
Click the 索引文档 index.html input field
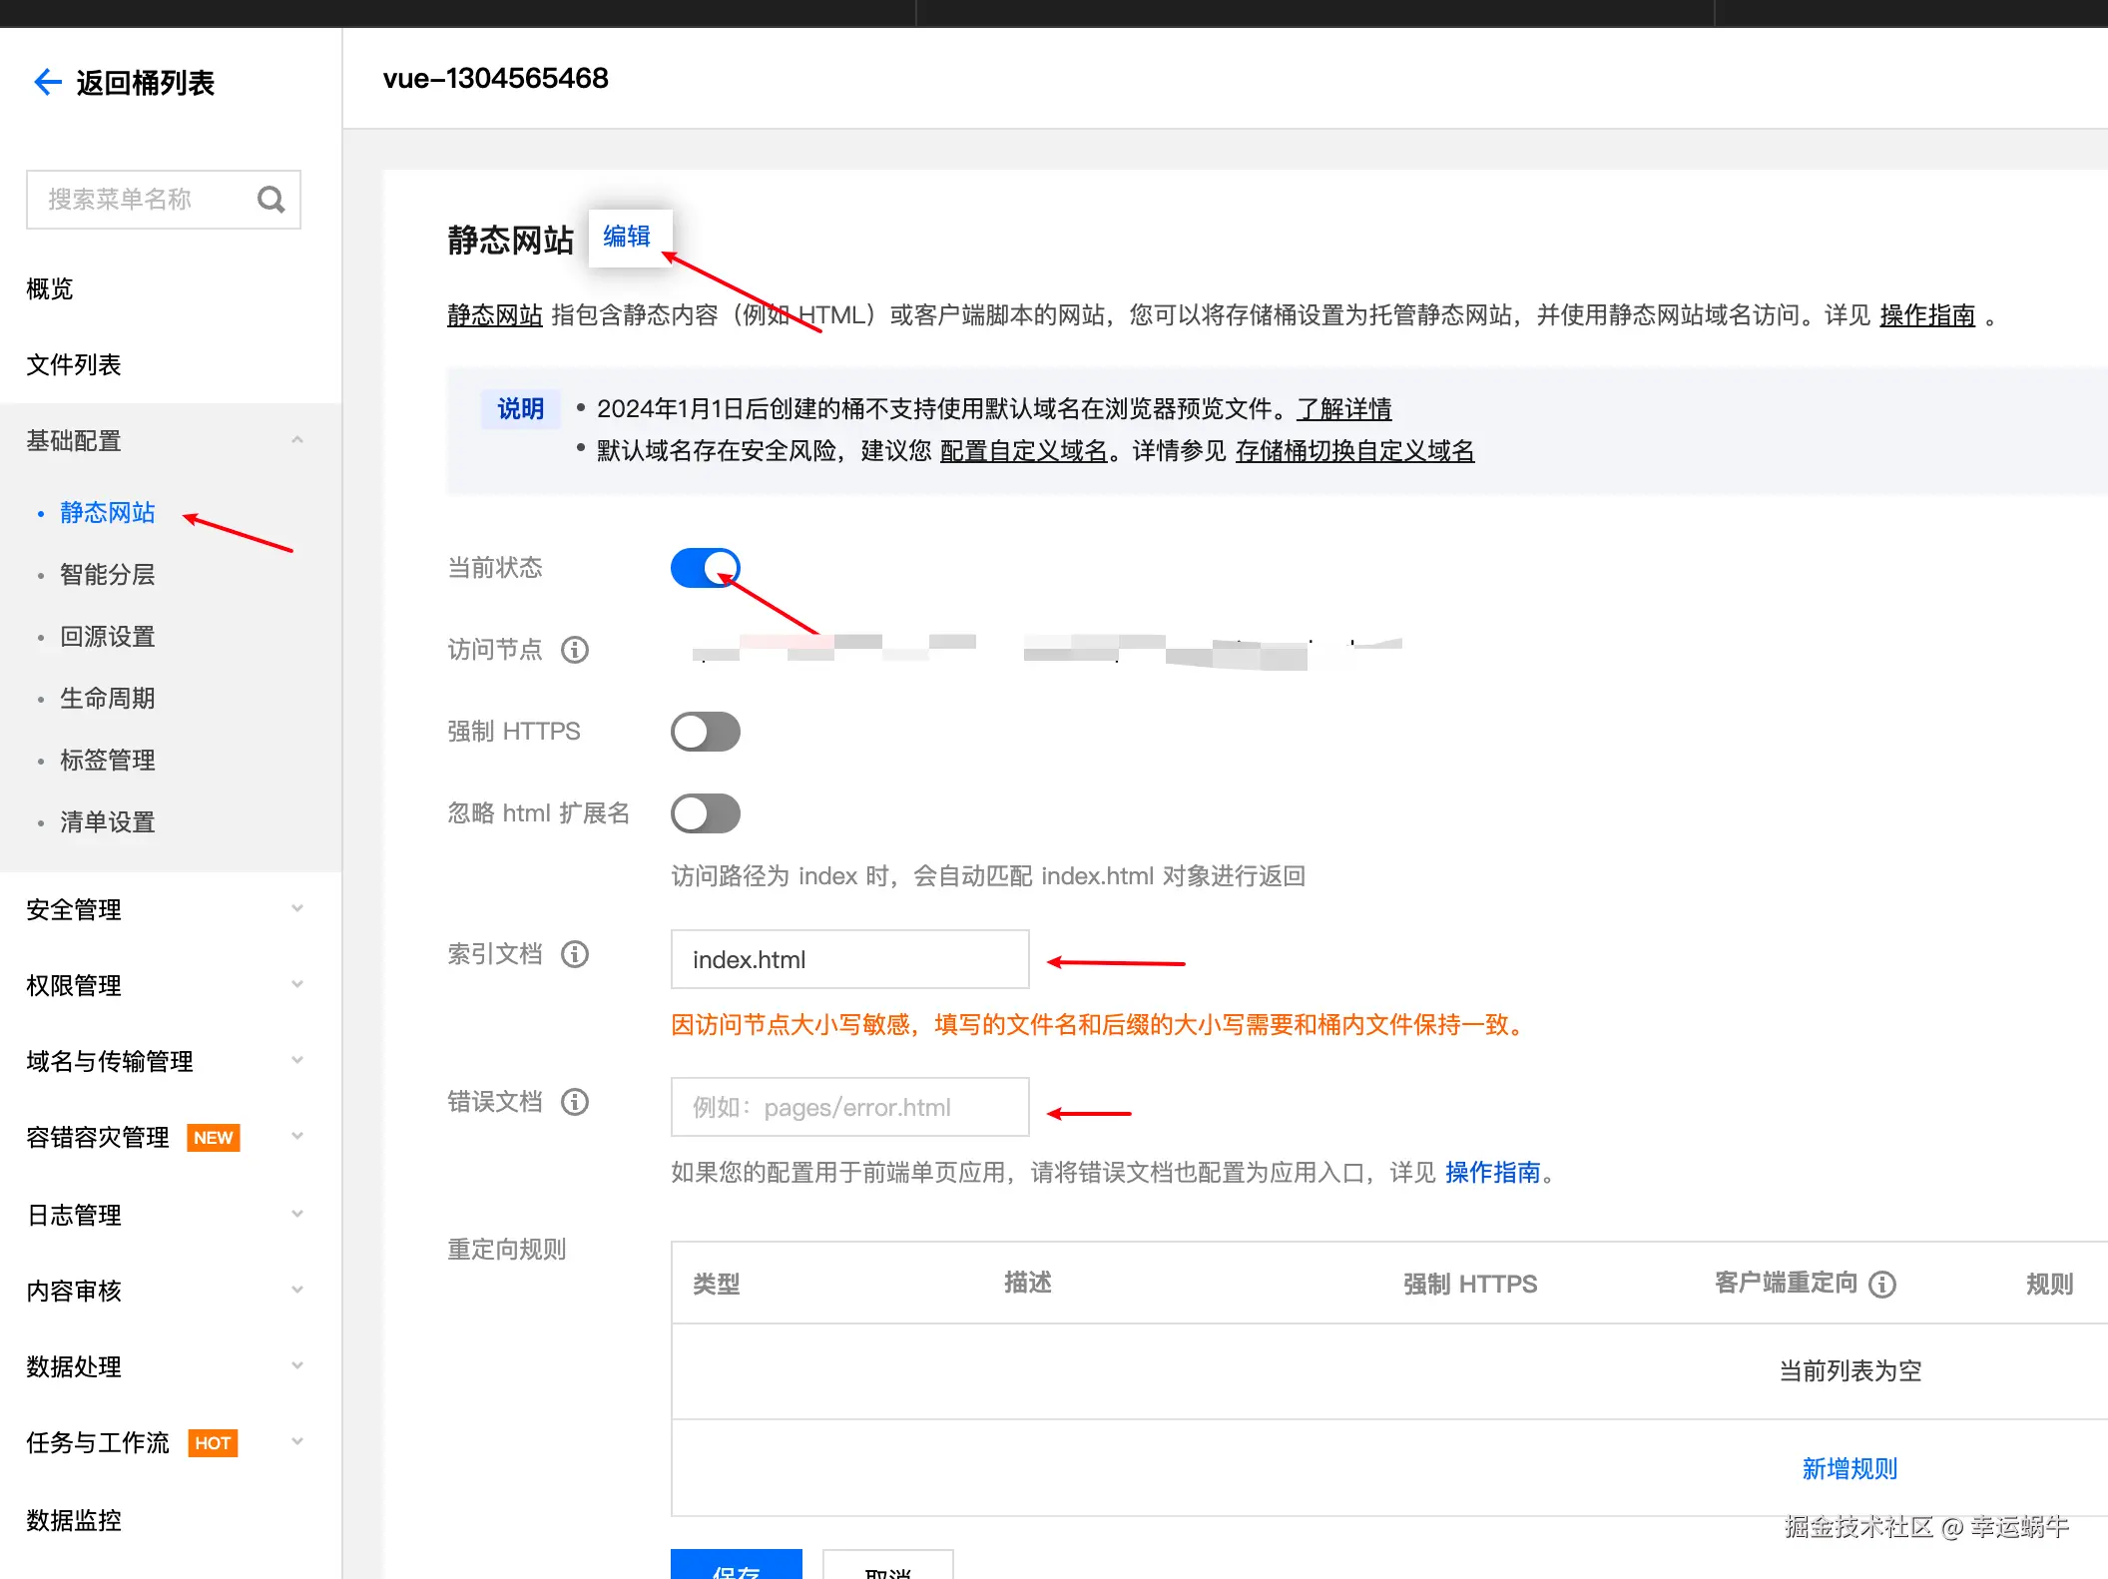click(x=849, y=959)
